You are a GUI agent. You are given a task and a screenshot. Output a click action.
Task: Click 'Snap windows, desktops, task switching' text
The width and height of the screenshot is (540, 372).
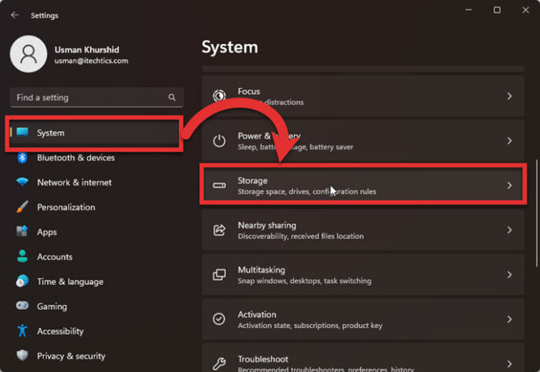305,281
